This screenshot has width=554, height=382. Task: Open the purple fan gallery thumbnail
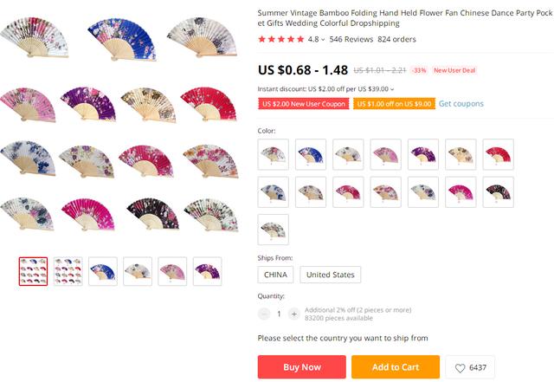coord(208,271)
